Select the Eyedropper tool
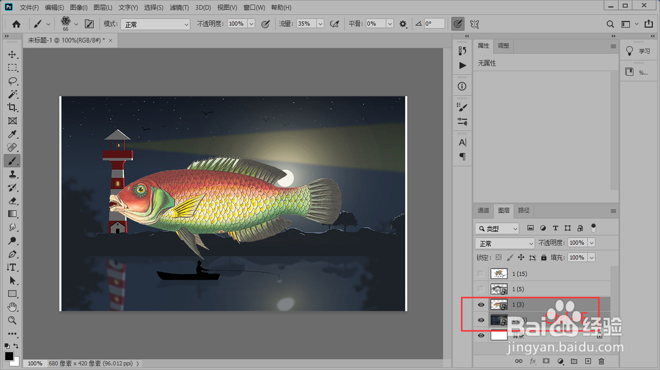This screenshot has height=370, width=660. [12, 134]
